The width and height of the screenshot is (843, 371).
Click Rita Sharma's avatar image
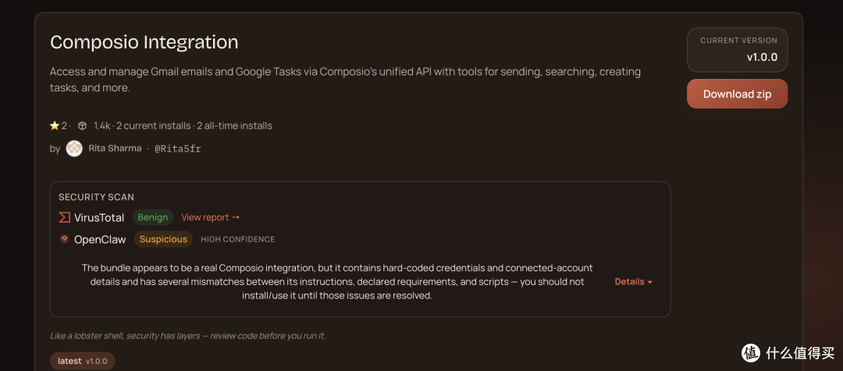74,148
